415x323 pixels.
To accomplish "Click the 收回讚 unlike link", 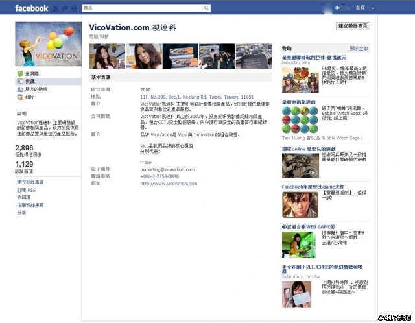I will [24, 197].
